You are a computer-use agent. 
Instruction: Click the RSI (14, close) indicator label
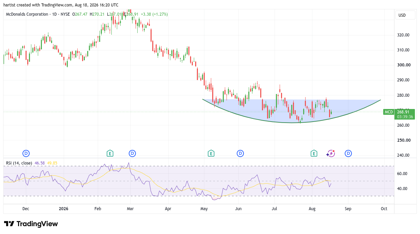[19, 163]
